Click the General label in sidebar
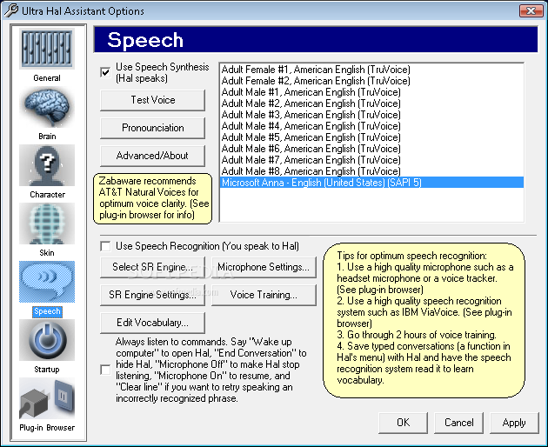This screenshot has height=447, width=548. (x=47, y=78)
